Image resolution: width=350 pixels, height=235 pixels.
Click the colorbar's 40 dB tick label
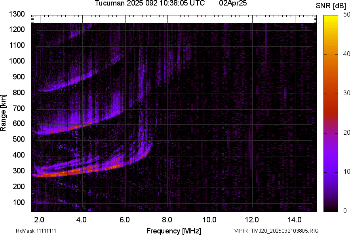pos(347,54)
